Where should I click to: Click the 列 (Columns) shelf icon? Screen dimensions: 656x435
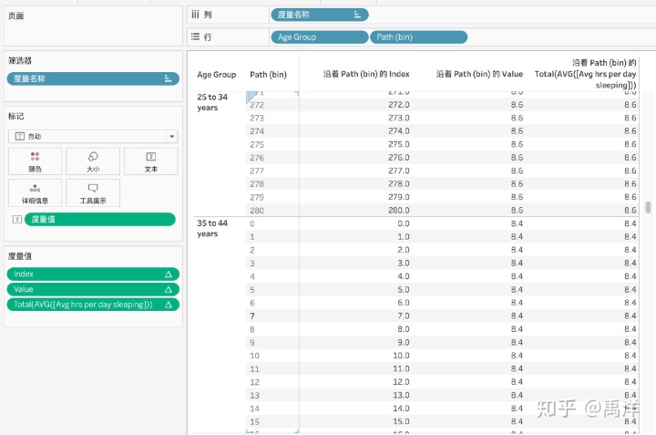194,15
